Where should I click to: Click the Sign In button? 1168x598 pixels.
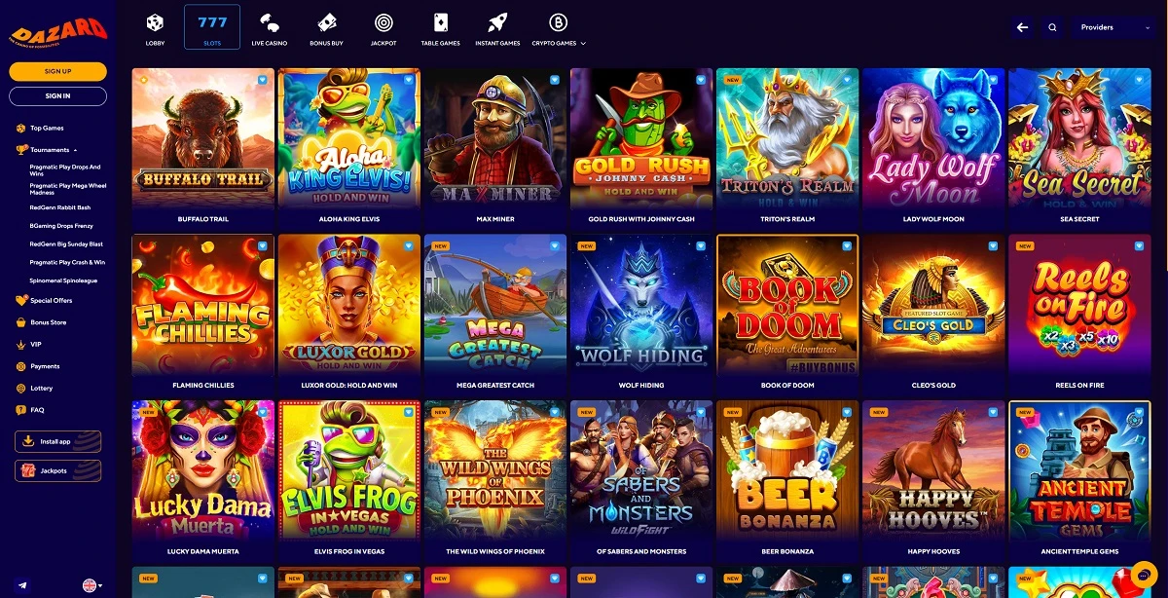click(x=58, y=95)
